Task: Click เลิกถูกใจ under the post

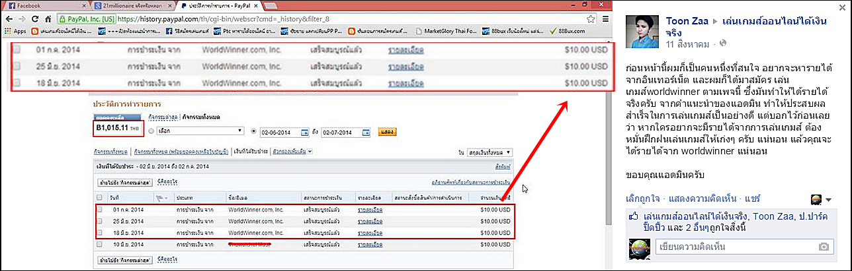Action: (x=643, y=198)
